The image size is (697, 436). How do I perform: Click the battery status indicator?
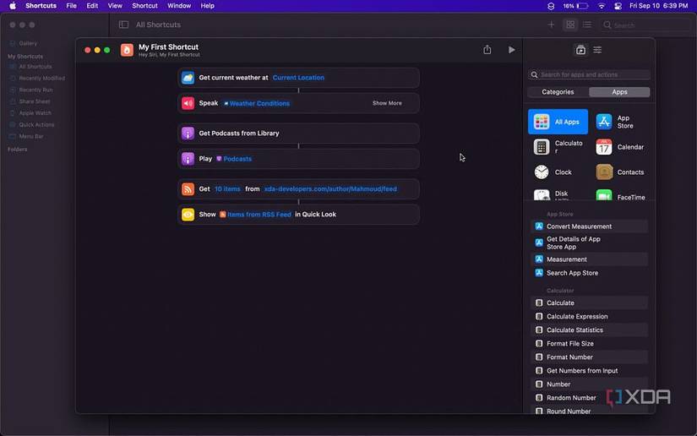[575, 6]
